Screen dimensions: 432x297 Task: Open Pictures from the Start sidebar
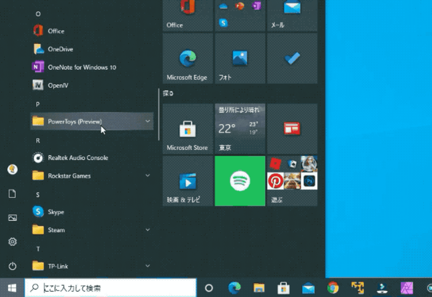pyautogui.click(x=12, y=218)
